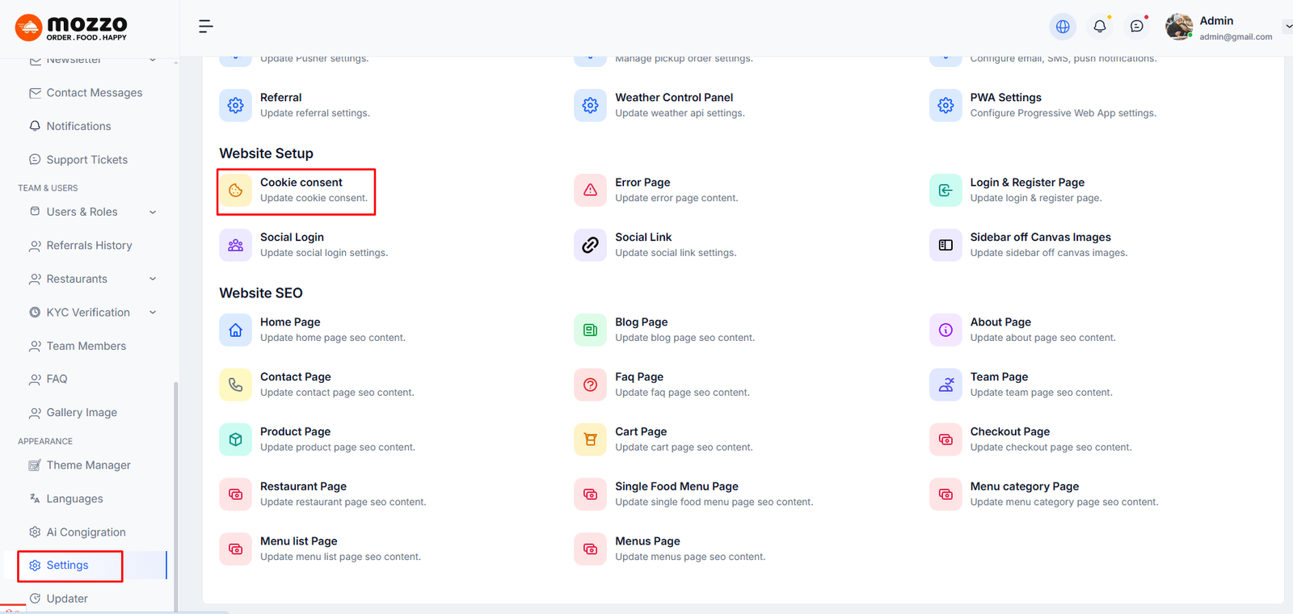This screenshot has height=614, width=1293.
Task: Open the chat messages icon in header
Action: point(1137,27)
